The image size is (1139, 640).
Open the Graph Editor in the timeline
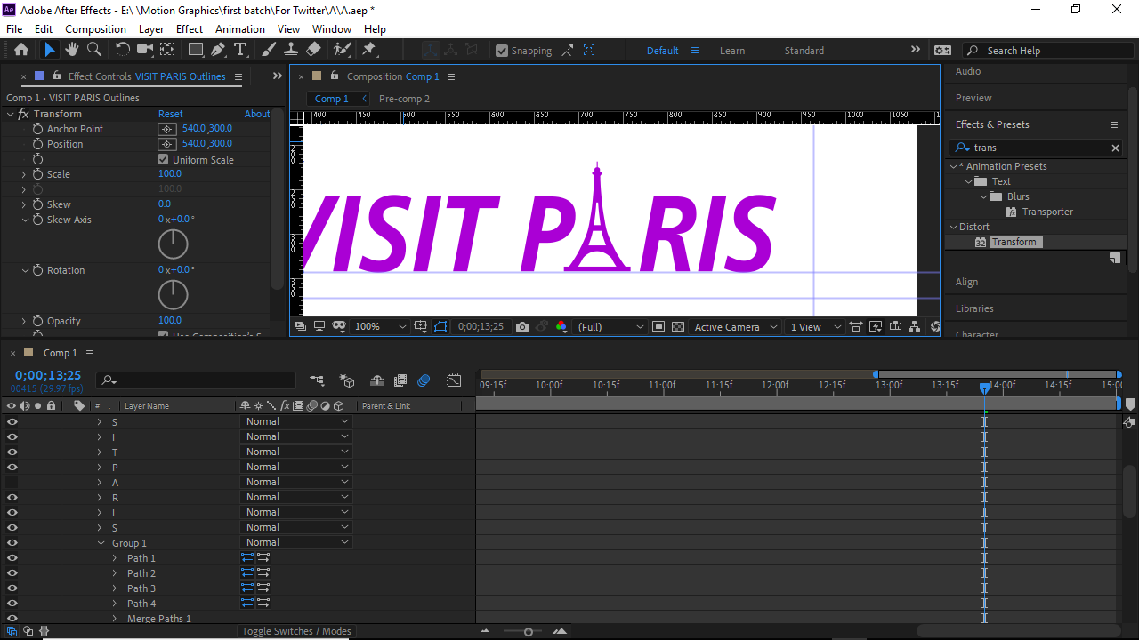coord(455,380)
